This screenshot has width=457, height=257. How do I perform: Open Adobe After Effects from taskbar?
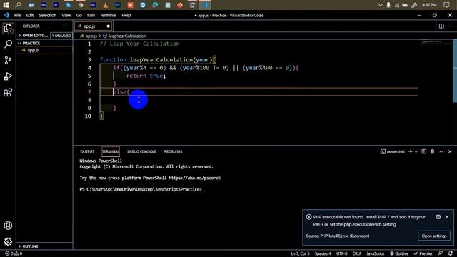(93, 5)
